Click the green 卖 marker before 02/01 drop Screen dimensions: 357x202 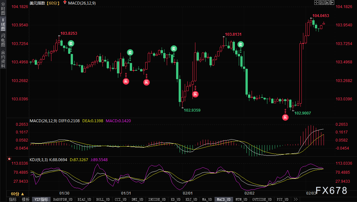click(x=174, y=48)
